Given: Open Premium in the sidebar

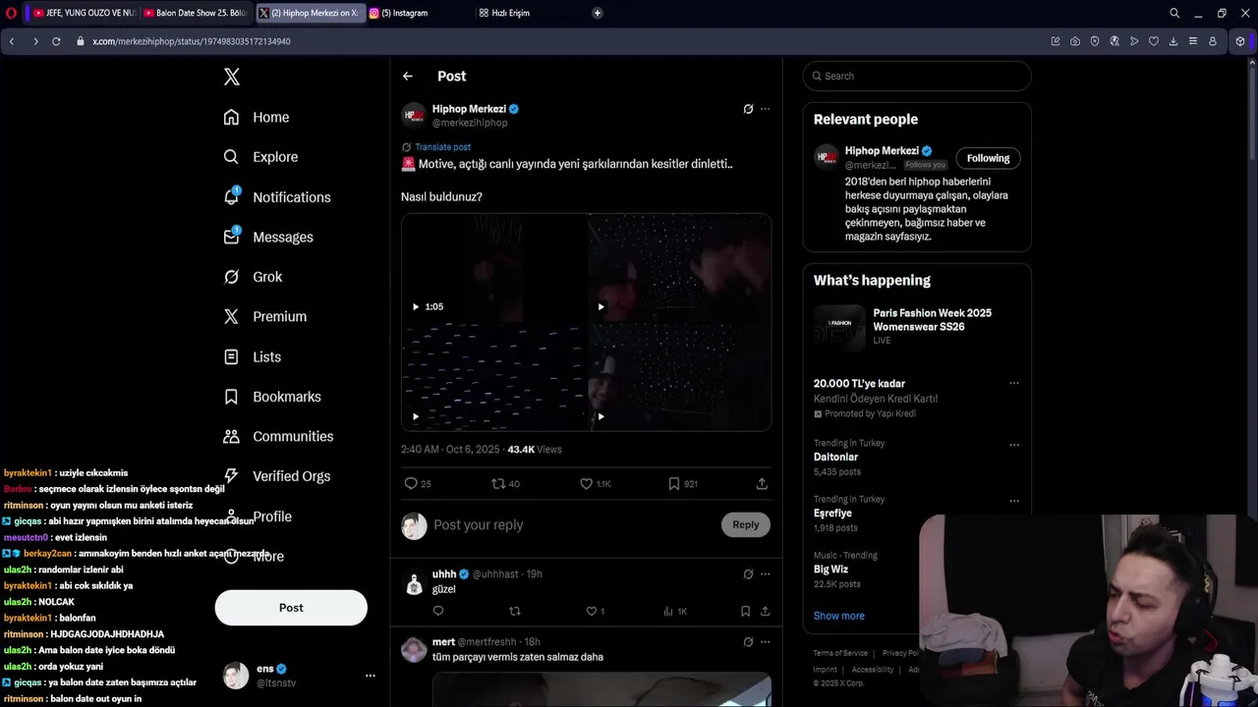Looking at the screenshot, I should pyautogui.click(x=265, y=316).
